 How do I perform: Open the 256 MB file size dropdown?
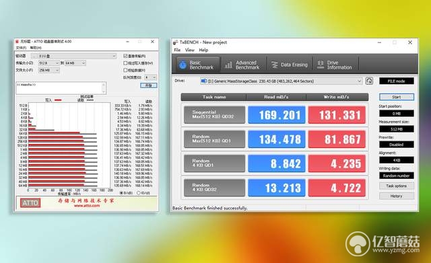pyautogui.click(x=48, y=70)
